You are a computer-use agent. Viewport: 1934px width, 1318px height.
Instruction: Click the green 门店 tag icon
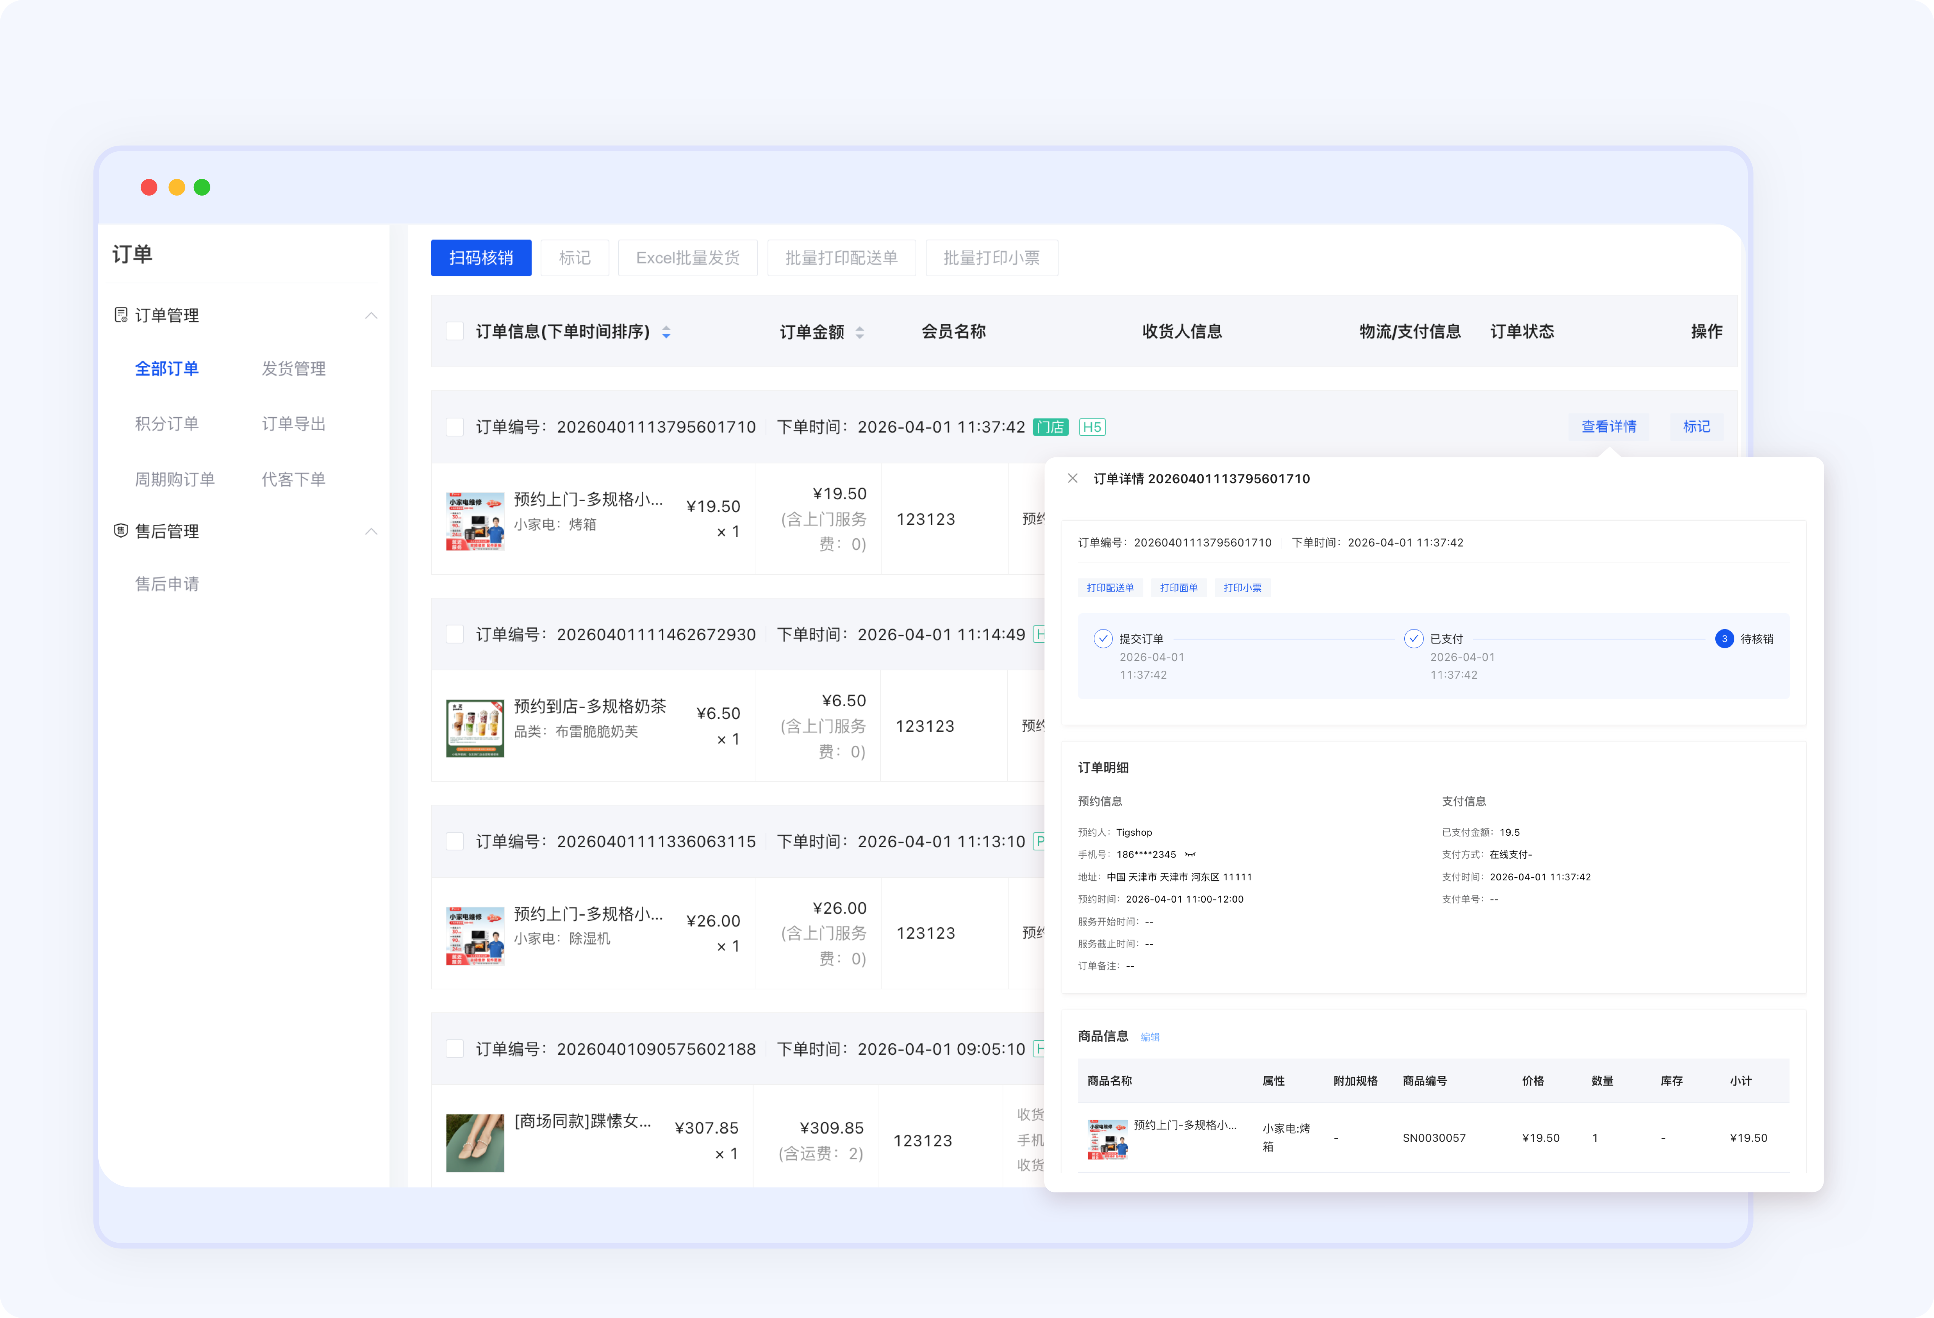(x=1050, y=427)
